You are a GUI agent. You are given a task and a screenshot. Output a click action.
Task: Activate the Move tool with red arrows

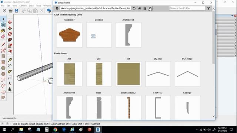point(10,22)
